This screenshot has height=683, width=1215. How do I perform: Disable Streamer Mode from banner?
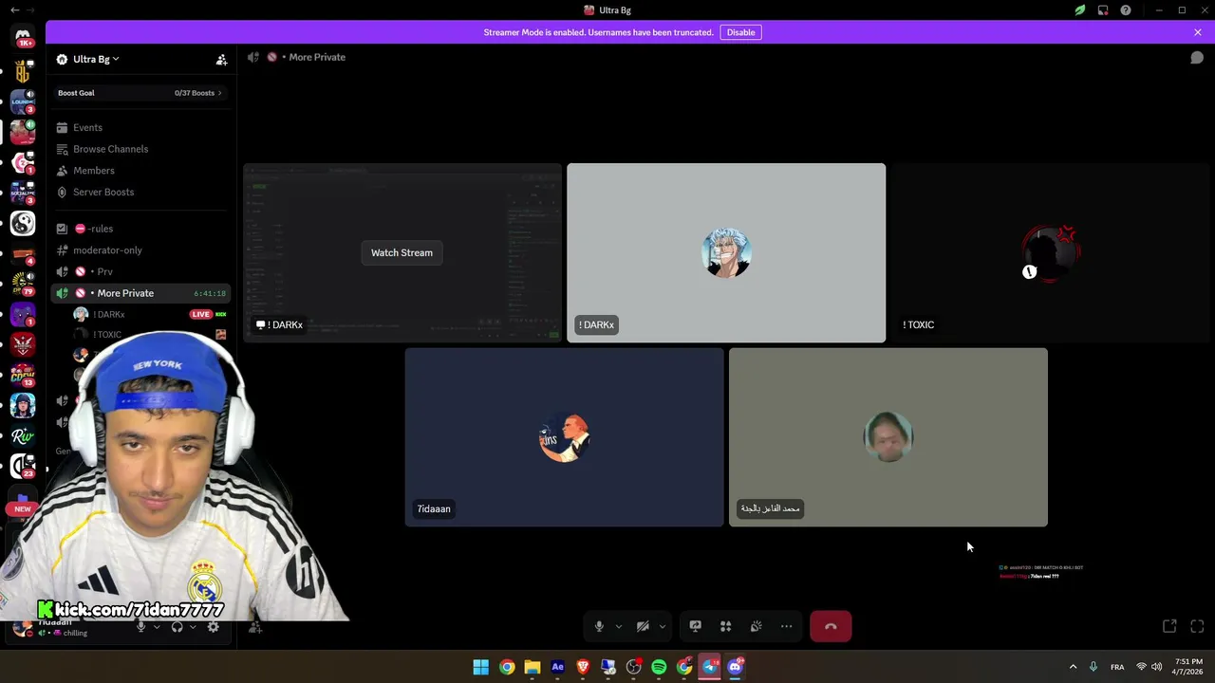[x=740, y=32]
